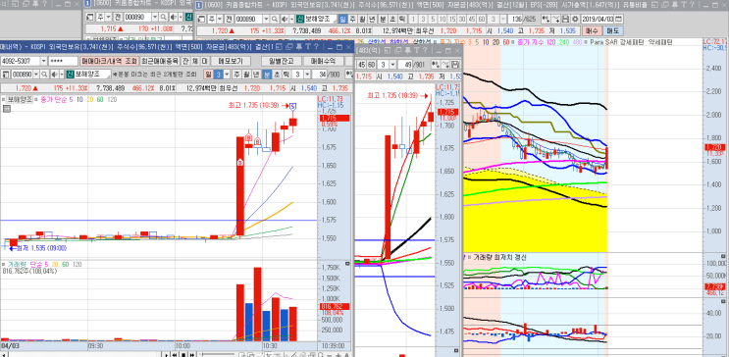Click the speaker icon in the trade-history window

[x=54, y=75]
